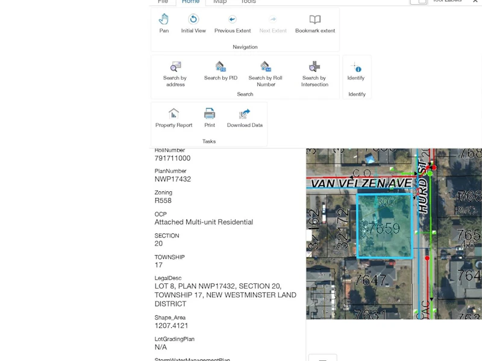This screenshot has width=482, height=361.
Task: Click zoning value R558
Action: tap(163, 200)
